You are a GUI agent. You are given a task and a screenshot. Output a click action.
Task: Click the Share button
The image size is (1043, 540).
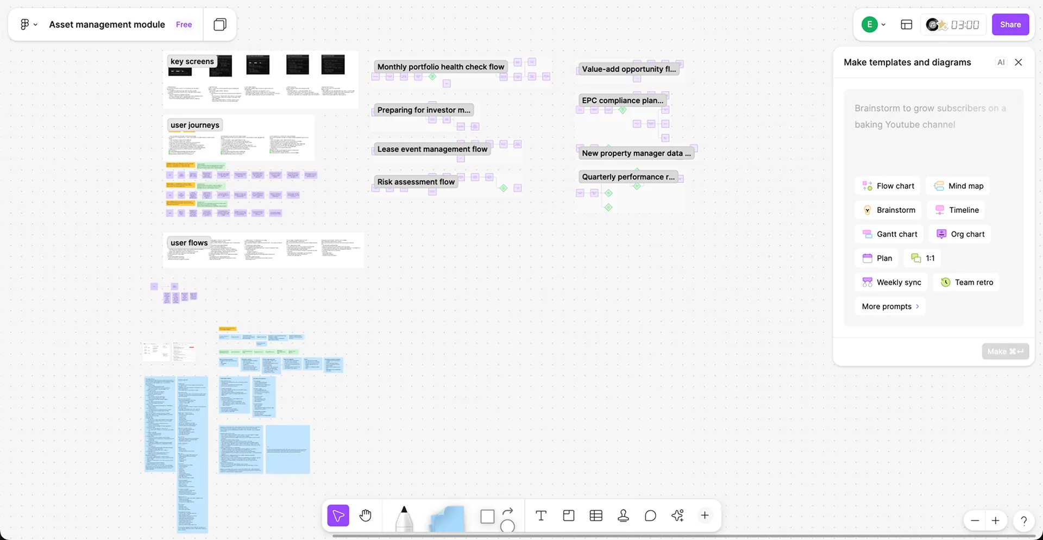[1010, 24]
